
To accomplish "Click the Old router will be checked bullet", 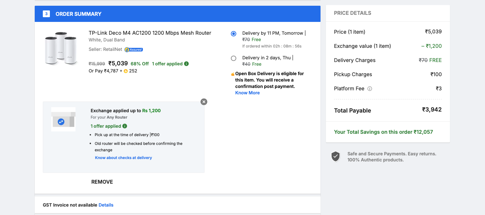I will 139,147.
